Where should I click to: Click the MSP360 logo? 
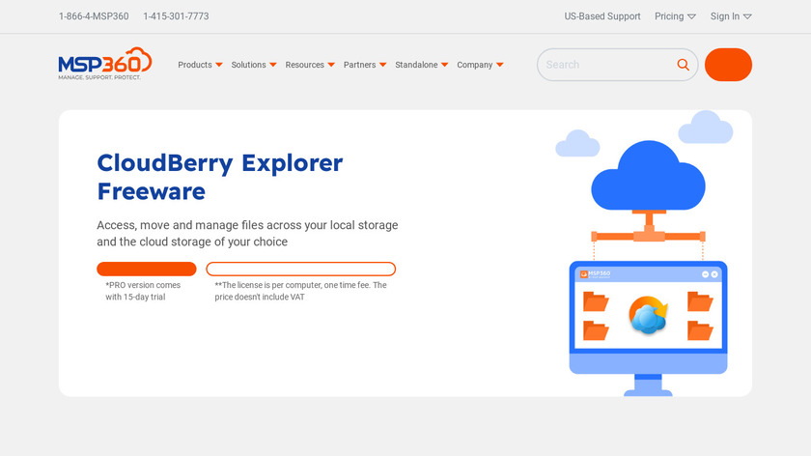[x=105, y=64]
